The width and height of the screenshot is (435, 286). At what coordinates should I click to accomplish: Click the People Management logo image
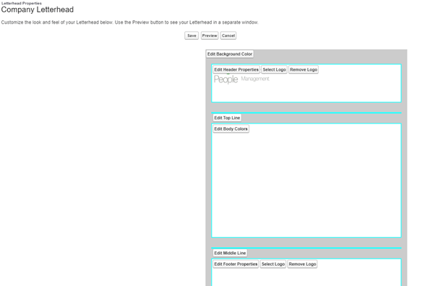tap(241, 79)
